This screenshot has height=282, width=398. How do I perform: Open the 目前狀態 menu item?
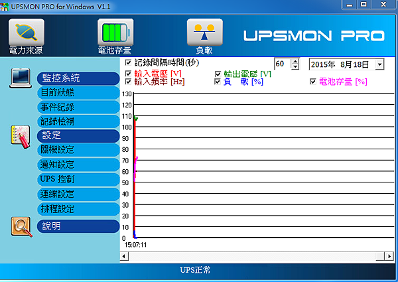click(x=78, y=93)
